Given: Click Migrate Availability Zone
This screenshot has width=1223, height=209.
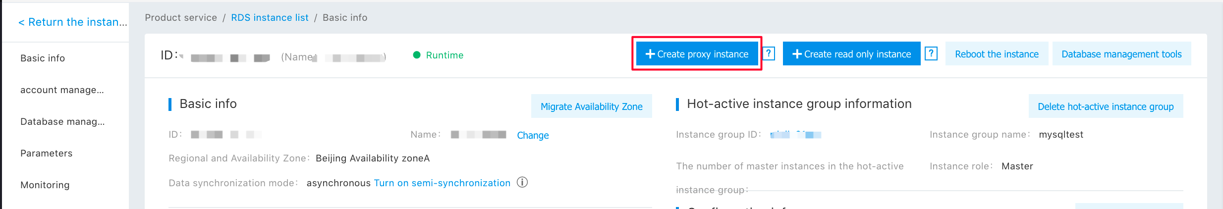Looking at the screenshot, I should pyautogui.click(x=591, y=106).
